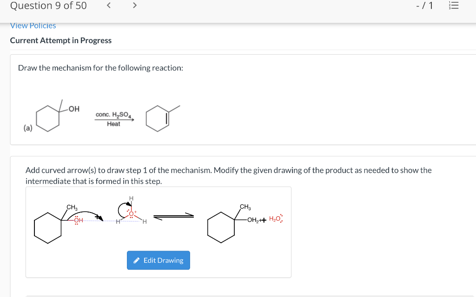This screenshot has width=476, height=297.
Task: Click the previous question chevron
Action: click(109, 5)
